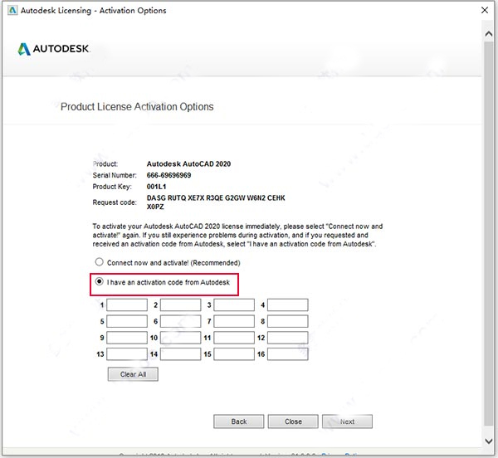Click the serial number 666-69696969
Viewport: 498px width, 458px height.
pyautogui.click(x=169, y=175)
